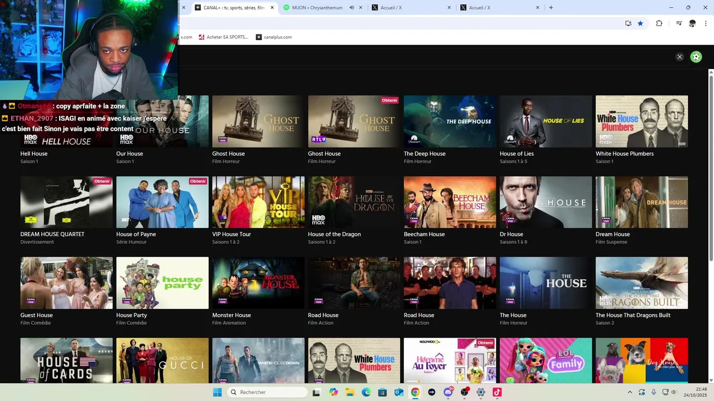The height and width of the screenshot is (401, 714).
Task: Open the Guest House film thumbnail
Action: pos(66,283)
